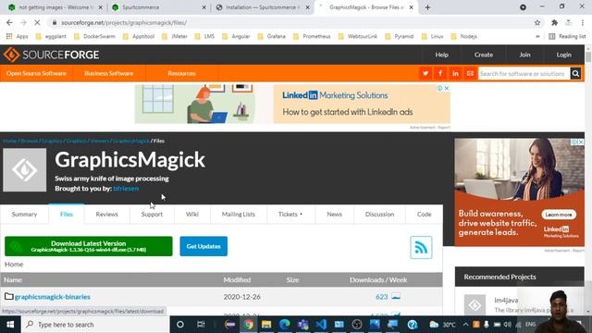The image size is (592, 333).
Task: Click Cortana circle icon on taskbar
Action: click(180, 325)
